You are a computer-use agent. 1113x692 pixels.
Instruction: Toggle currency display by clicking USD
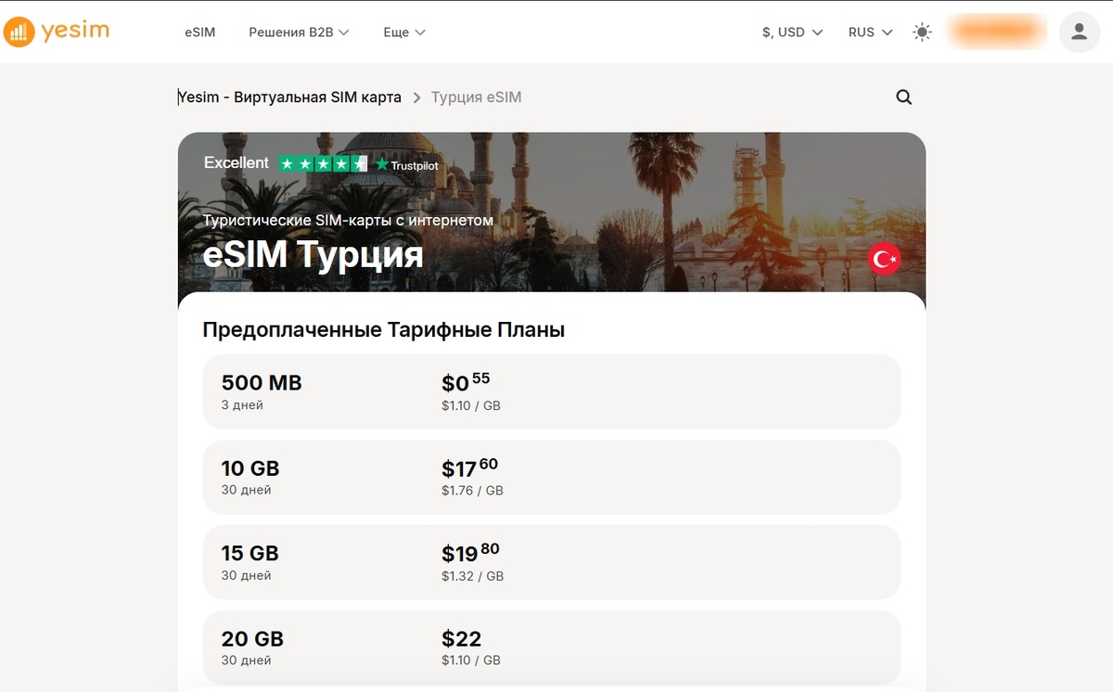click(789, 32)
